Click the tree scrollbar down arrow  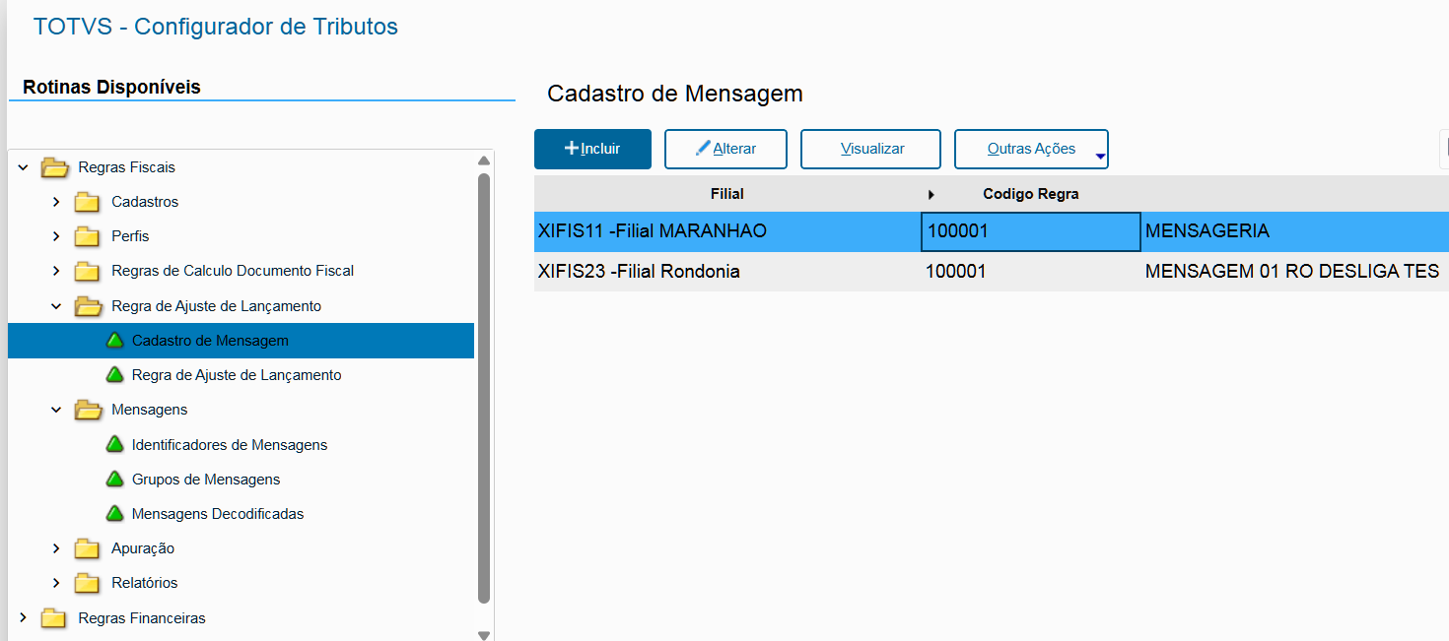(x=483, y=635)
